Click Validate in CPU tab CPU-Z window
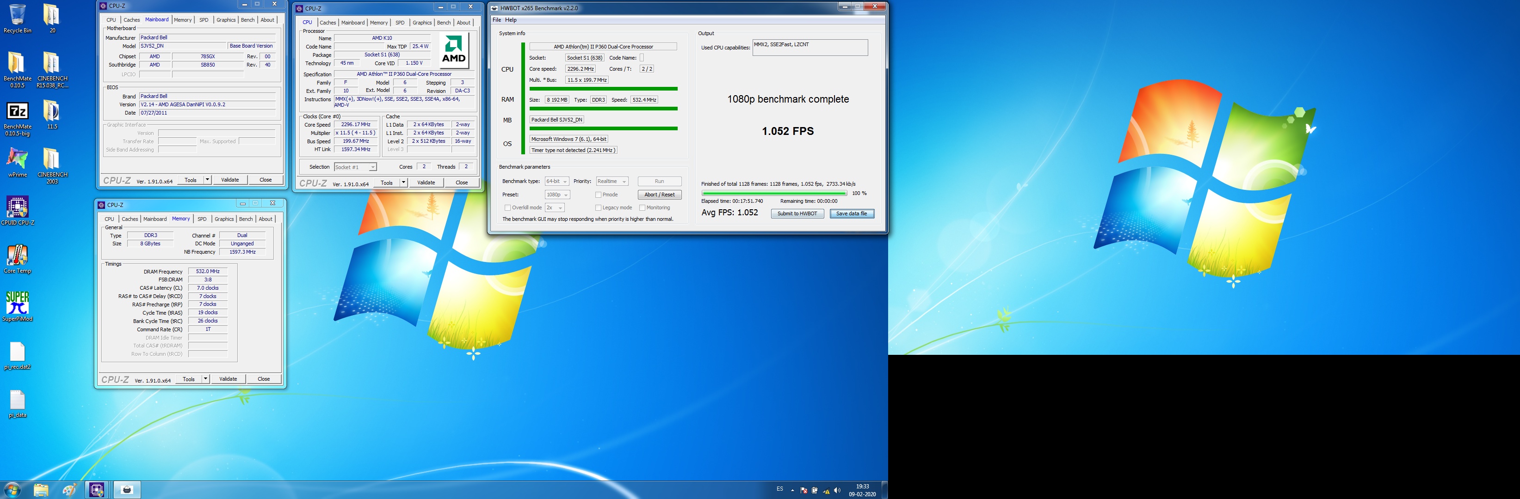The width and height of the screenshot is (1520, 499). point(426,183)
